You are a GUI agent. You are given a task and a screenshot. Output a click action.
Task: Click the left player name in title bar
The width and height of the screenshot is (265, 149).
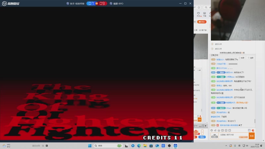77,4
